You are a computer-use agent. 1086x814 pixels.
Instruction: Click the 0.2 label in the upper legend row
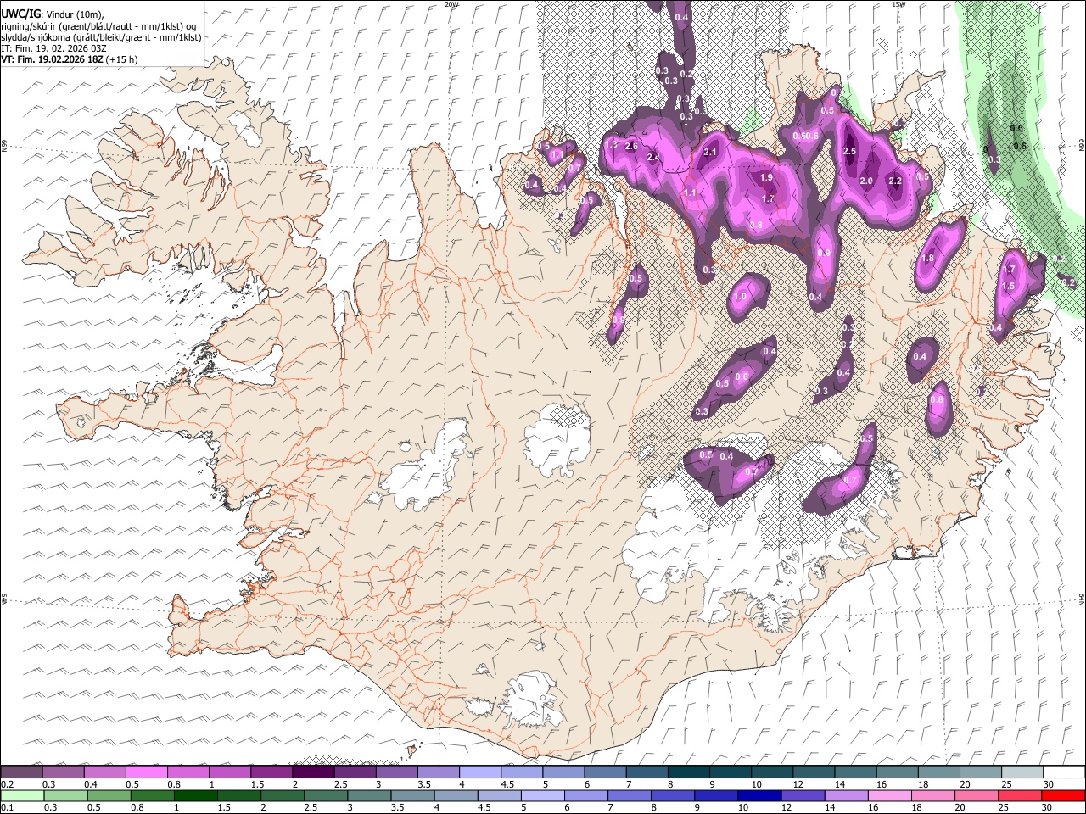[x=8, y=784]
